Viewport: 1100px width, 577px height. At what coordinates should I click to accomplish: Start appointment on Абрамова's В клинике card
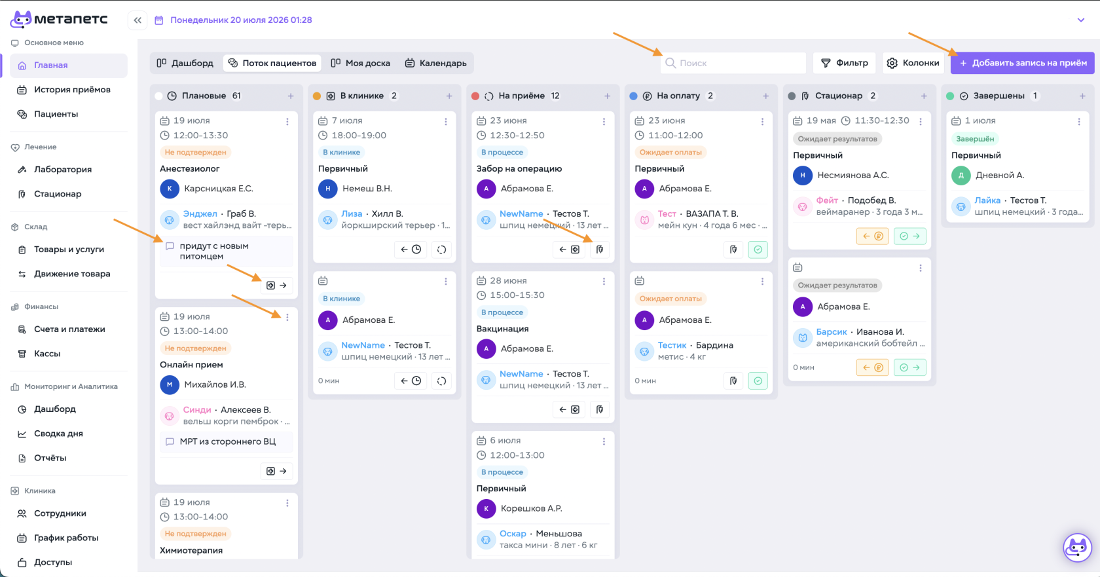click(x=442, y=381)
